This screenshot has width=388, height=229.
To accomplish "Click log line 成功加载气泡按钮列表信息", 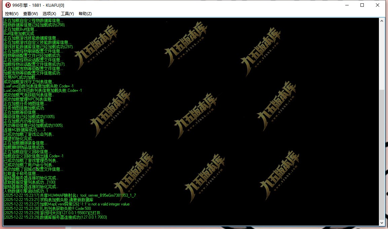I will tap(29, 95).
